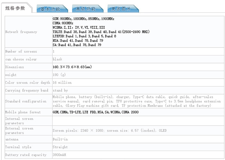Viewport: 225px width, 160px height.
Task: Select the '16 million' color depth value
Action: tap(62, 83)
